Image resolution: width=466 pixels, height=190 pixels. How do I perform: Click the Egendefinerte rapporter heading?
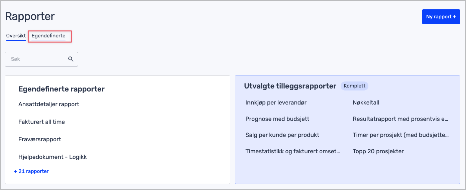(62, 89)
